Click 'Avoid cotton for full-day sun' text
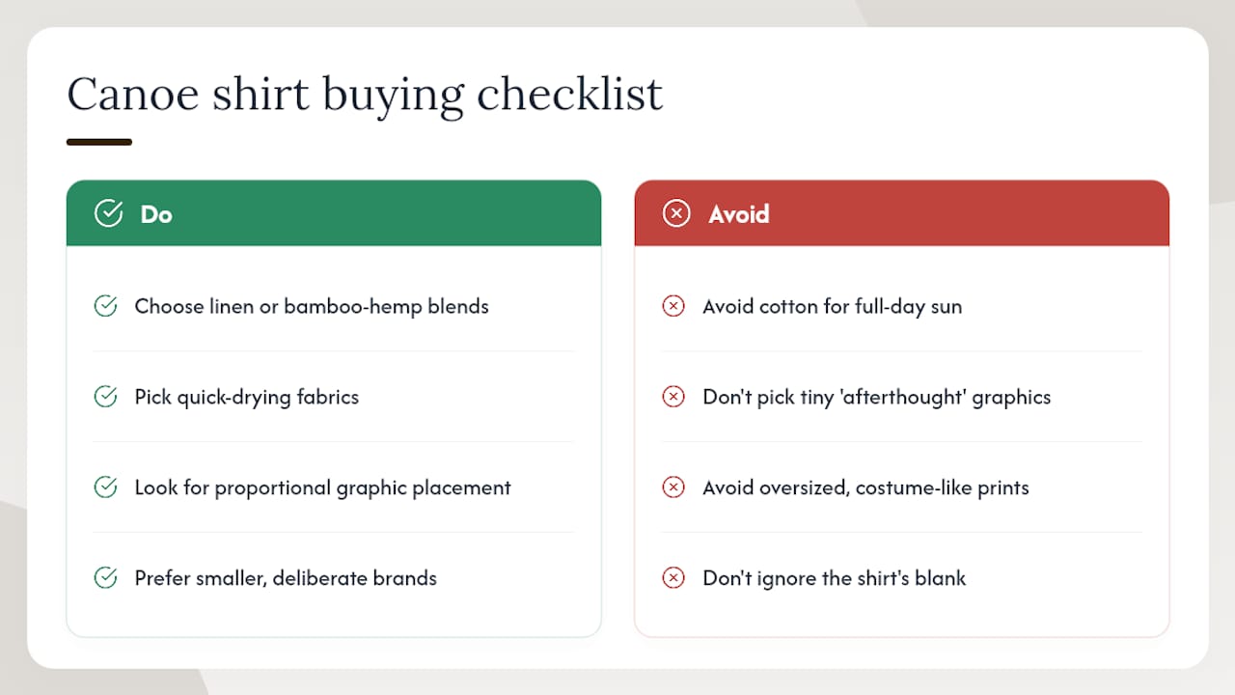 coord(833,307)
